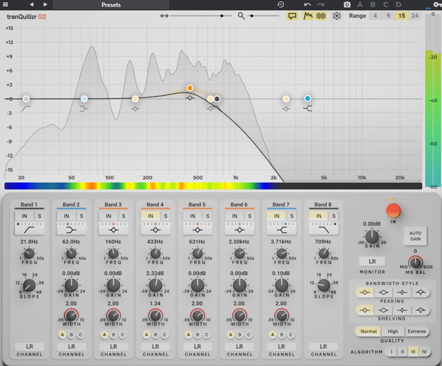442x366 pixels.
Task: Open the hamburger menu in the top bar
Action: (x=5, y=4)
